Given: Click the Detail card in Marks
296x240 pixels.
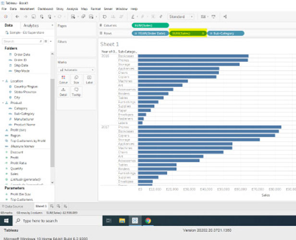Looking at the screenshot, I should pos(63,92).
